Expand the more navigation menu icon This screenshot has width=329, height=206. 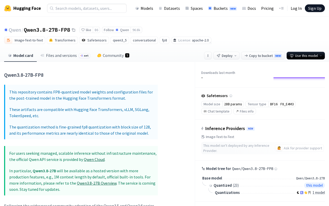(x=281, y=8)
